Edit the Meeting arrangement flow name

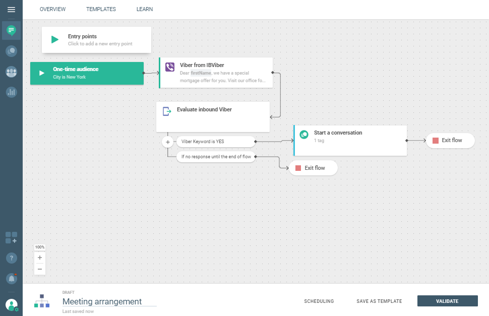click(109, 301)
